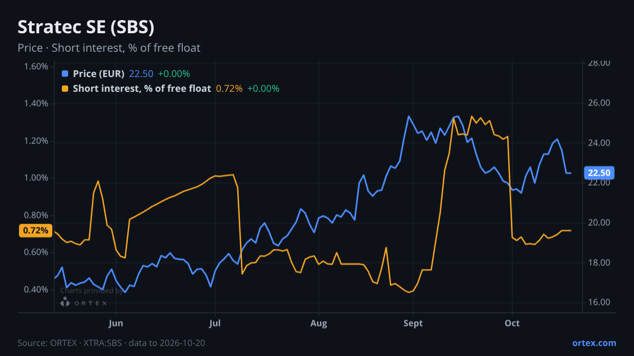The image size is (634, 356).
Task: Select the Short interest, % of free float legend label
Action: coord(142,89)
